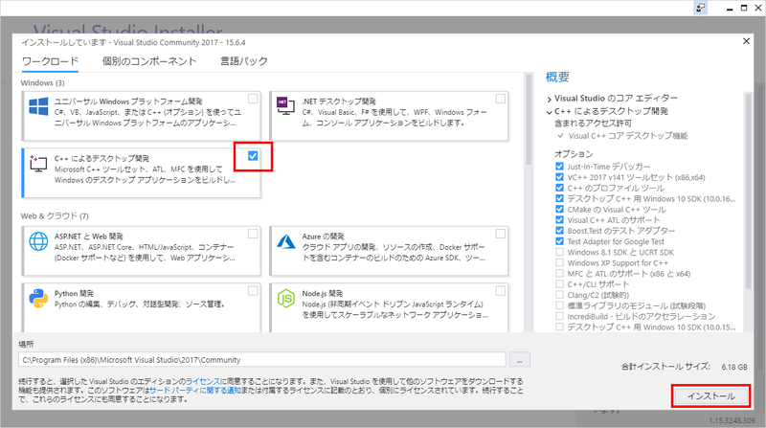Image resolution: width=766 pixels, height=428 pixels.
Task: Enable ASP.NET and Web development checkbox
Action: click(253, 234)
